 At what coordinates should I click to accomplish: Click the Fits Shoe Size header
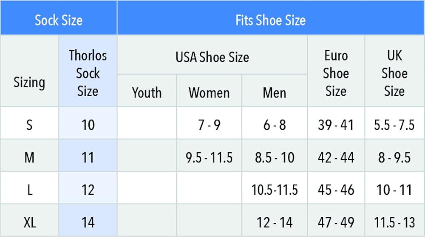pos(270,20)
